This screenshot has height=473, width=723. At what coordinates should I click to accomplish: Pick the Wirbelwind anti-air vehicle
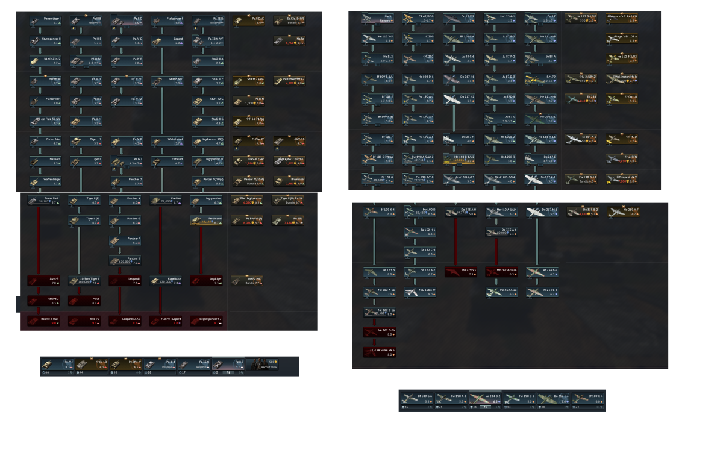pyautogui.click(x=167, y=141)
